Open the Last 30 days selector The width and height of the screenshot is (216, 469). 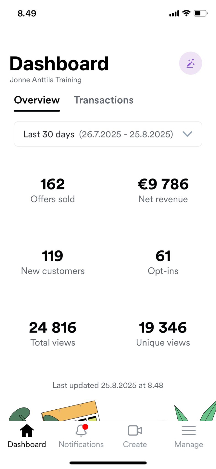[97, 134]
